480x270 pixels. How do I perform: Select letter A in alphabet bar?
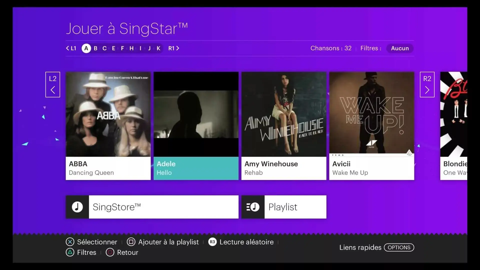[86, 48]
